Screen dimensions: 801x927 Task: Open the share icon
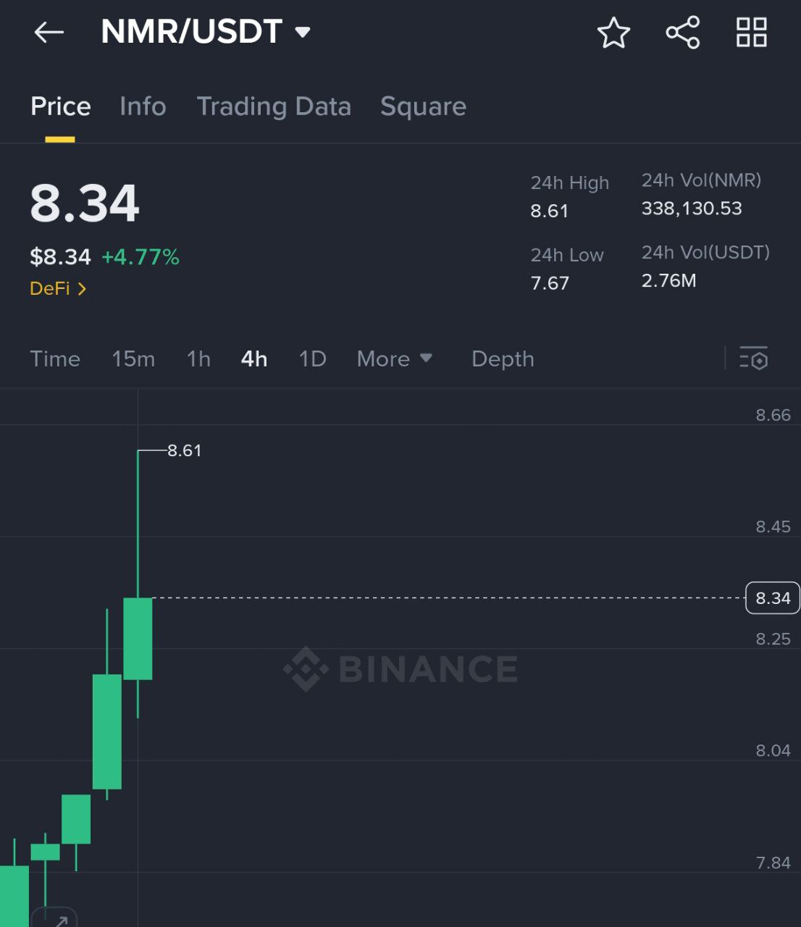point(682,33)
